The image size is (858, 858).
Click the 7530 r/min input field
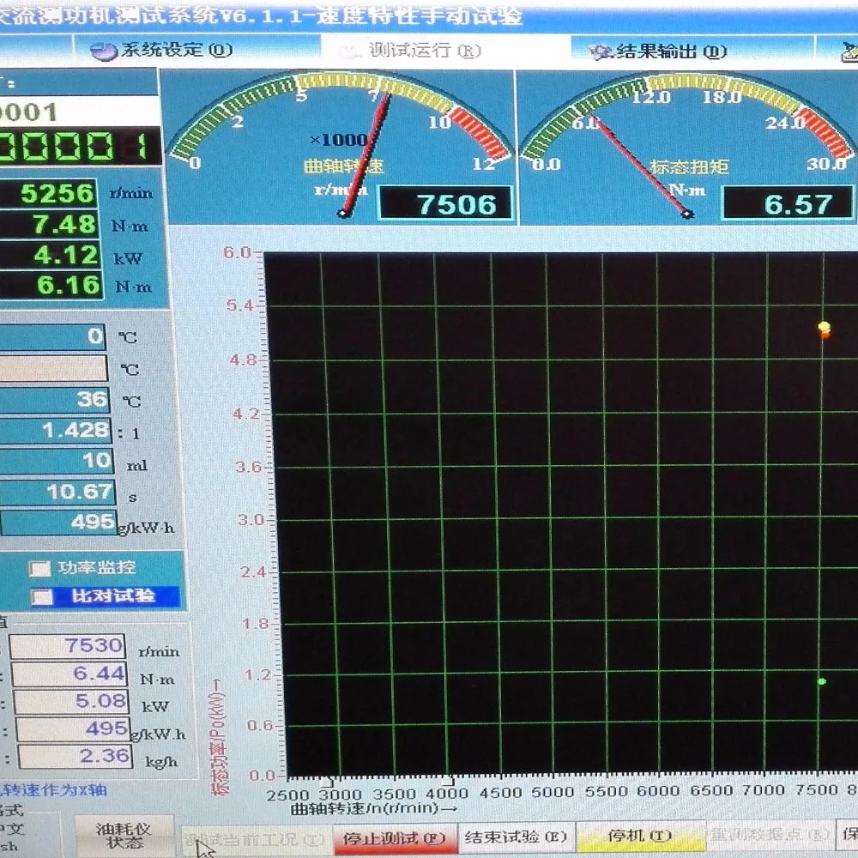tap(68, 646)
